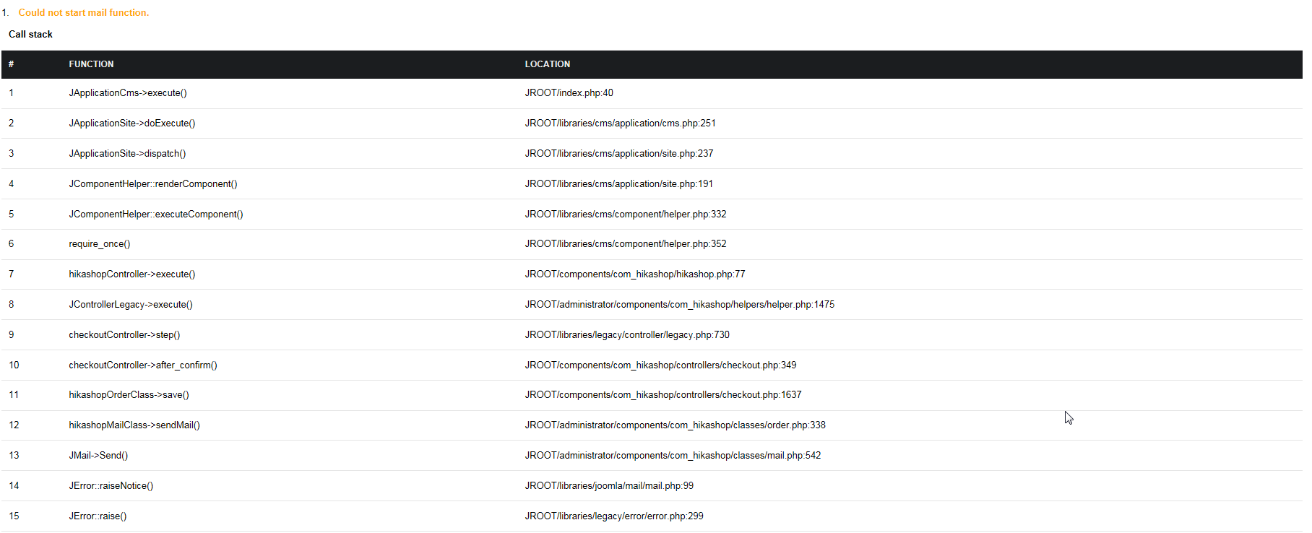1312x533 pixels.
Task: Click the JROOT/libraries/legacy/error/error.php:299 location
Action: coord(613,516)
